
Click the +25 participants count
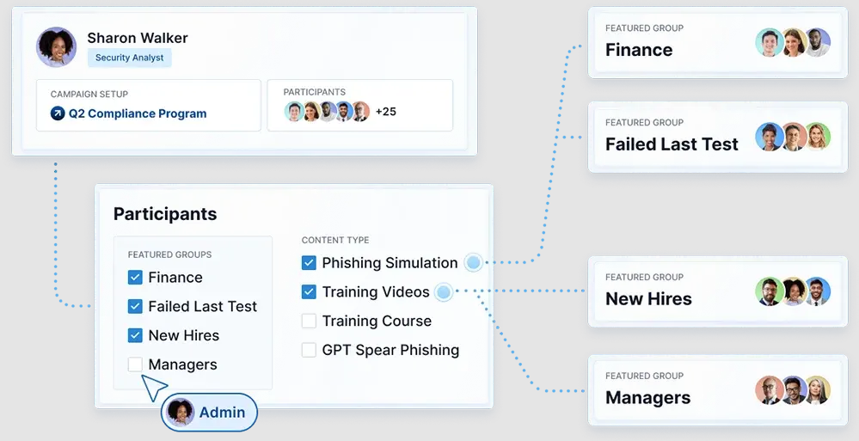pyautogui.click(x=386, y=111)
